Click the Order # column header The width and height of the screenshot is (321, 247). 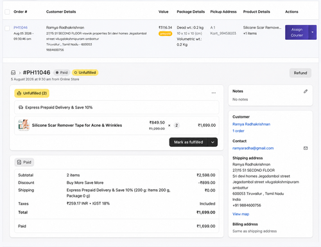point(21,12)
